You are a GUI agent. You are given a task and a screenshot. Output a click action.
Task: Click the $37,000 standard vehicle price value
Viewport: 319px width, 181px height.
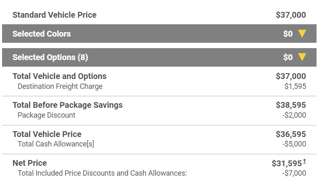click(x=291, y=15)
